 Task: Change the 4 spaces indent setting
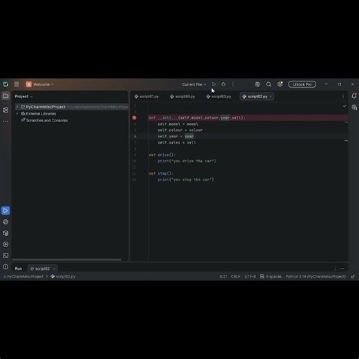(271, 277)
